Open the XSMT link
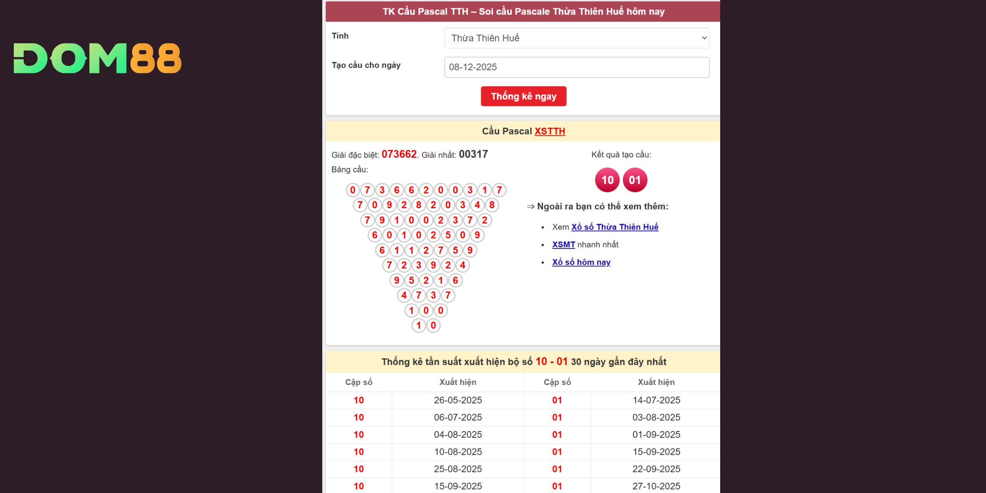986x493 pixels. tap(563, 245)
